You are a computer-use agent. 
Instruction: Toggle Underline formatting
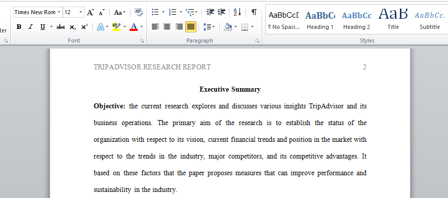pyautogui.click(x=43, y=27)
